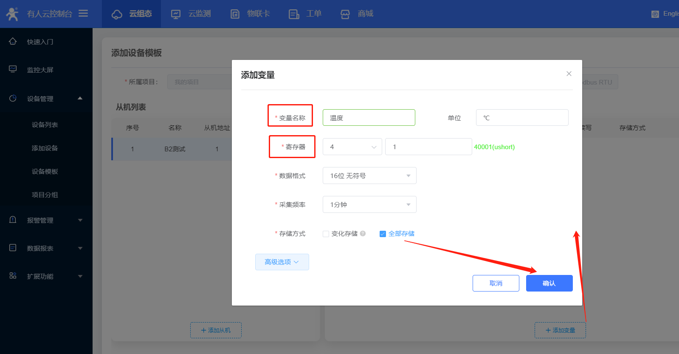
Task: Click the 变量名称 input field containing 温度
Action: tap(369, 118)
